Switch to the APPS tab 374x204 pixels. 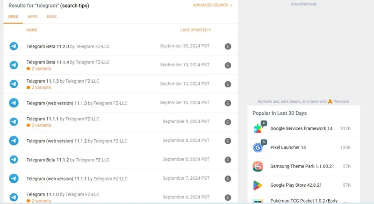click(32, 17)
